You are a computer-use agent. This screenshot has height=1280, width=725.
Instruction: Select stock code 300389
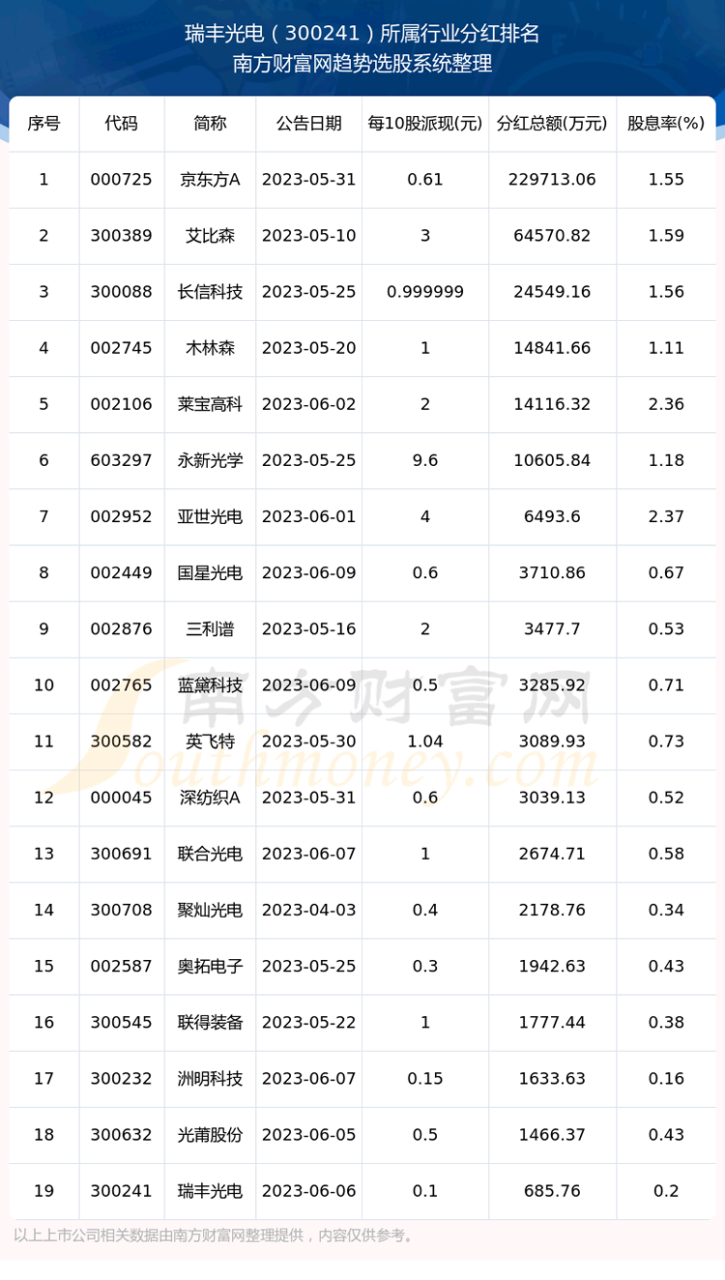(x=121, y=236)
